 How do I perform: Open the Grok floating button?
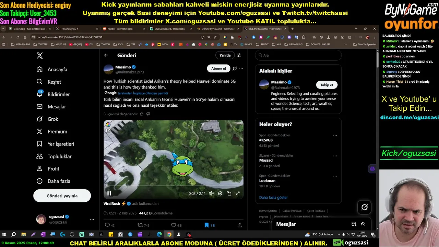coord(364,207)
